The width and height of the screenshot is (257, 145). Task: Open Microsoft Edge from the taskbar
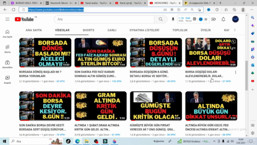coord(78,141)
